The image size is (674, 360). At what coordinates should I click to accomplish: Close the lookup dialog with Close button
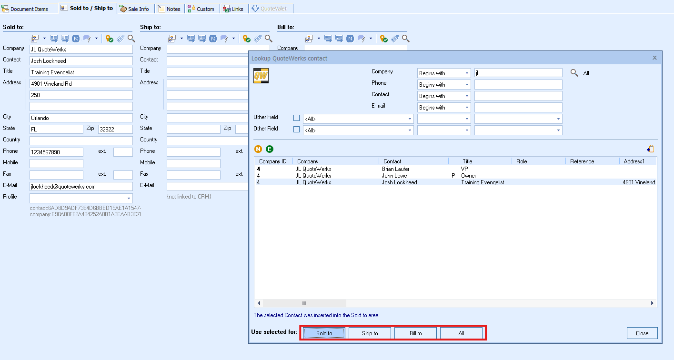click(642, 333)
